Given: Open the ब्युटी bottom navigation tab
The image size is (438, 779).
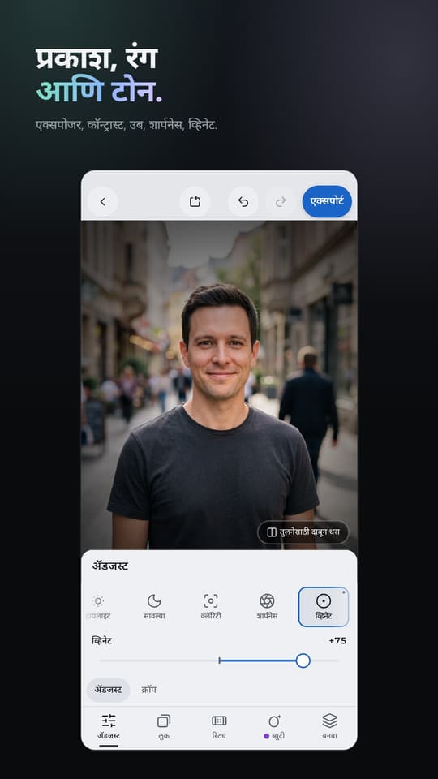Looking at the screenshot, I should (274, 726).
